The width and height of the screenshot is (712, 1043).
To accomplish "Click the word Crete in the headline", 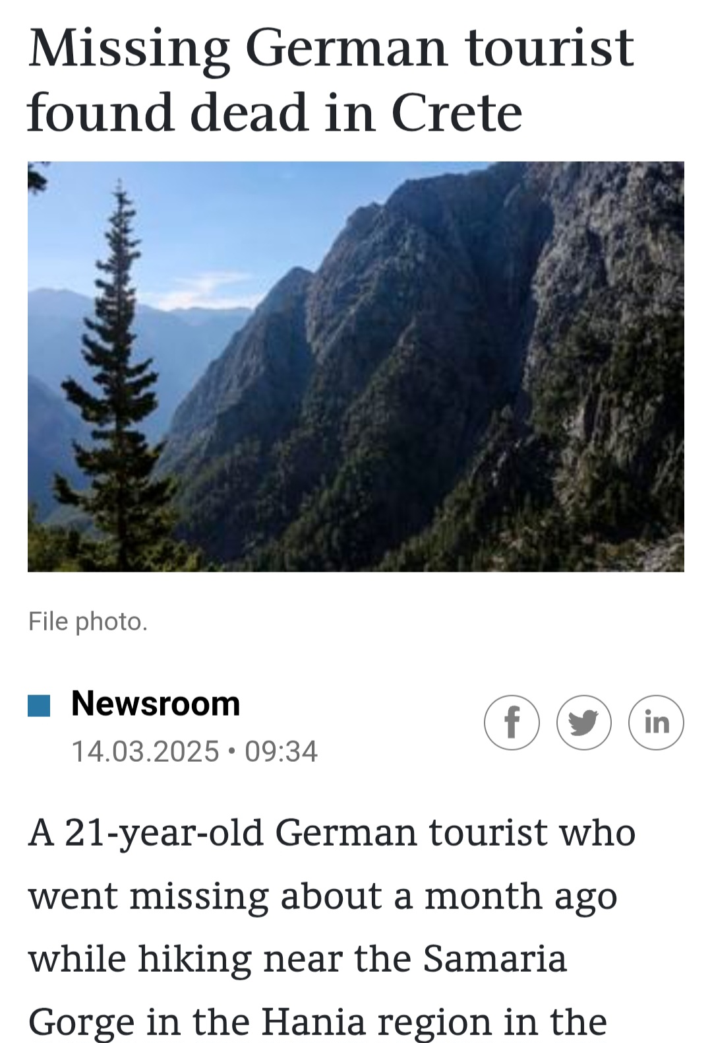I will coord(457,112).
